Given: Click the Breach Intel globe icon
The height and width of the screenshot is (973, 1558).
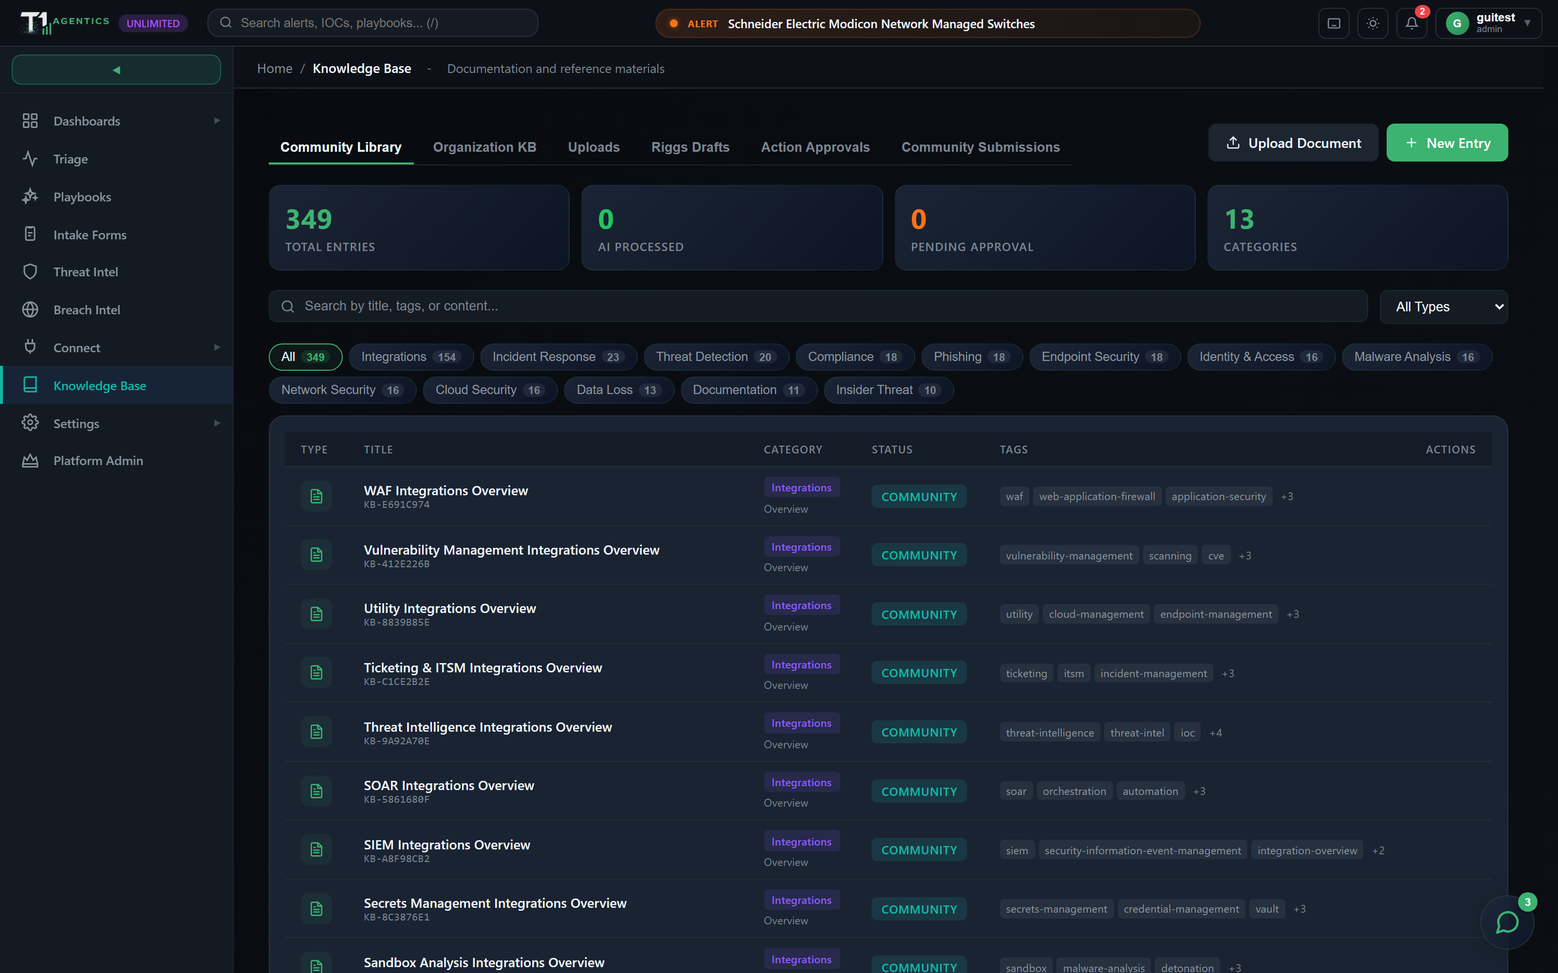Looking at the screenshot, I should (x=30, y=309).
